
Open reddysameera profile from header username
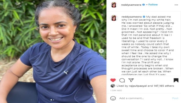(131, 5)
